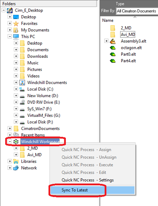Screen dimensions: 158x206
Task: Click the Assembly3.elt assembly icon
Action: point(112,41)
